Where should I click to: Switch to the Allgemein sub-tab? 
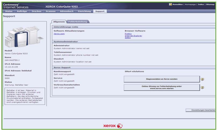59,22
